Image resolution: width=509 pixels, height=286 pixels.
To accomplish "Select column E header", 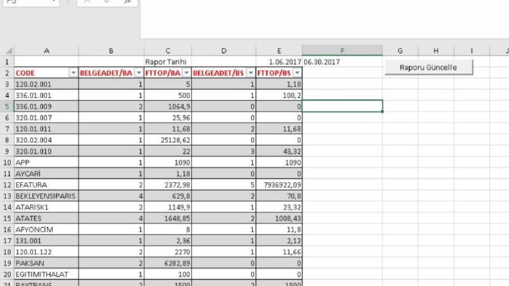I will [279, 51].
